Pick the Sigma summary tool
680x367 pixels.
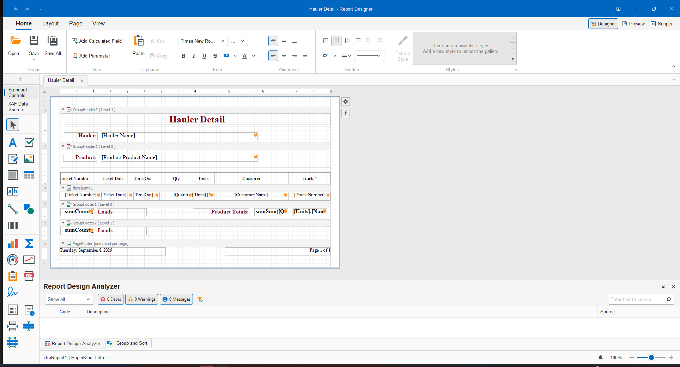(x=29, y=243)
